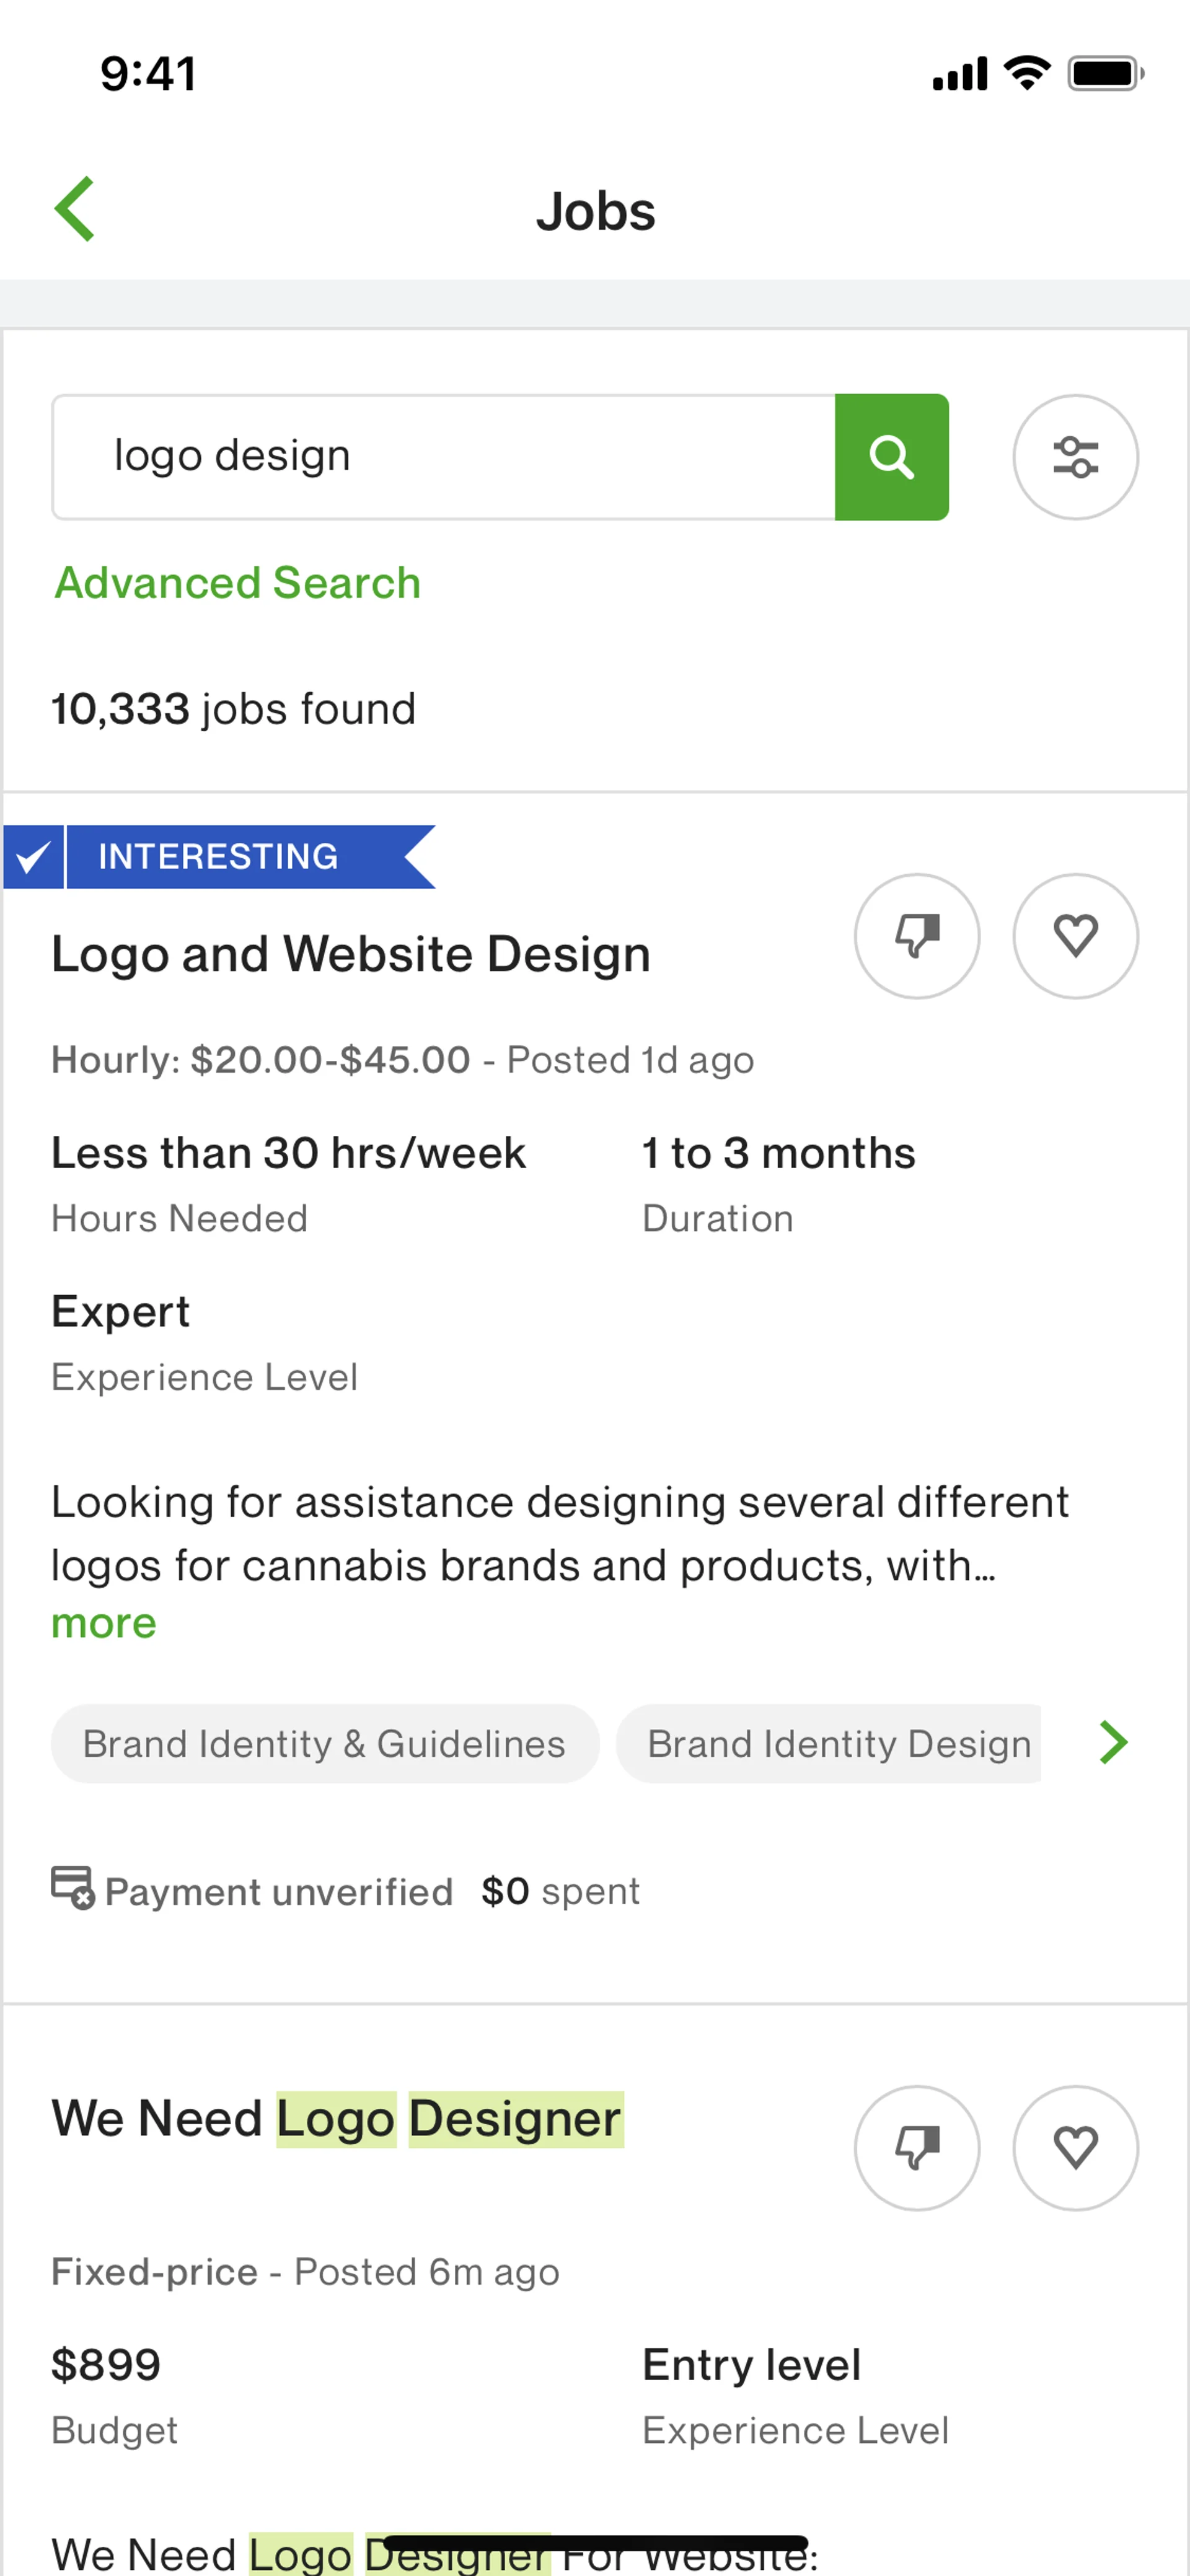Click the payment unverified card icon
This screenshot has width=1190, height=2576.
pyautogui.click(x=72, y=1888)
